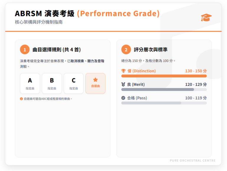The width and height of the screenshot is (227, 171).
Task: Click the orange info icon before 自選曲可選自ABC組
Action: pyautogui.click(x=21, y=99)
